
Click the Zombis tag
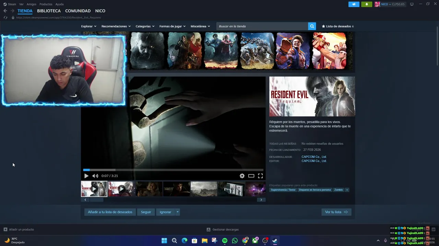[339, 190]
